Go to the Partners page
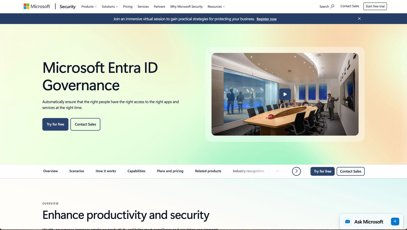Viewport: 407px width, 230px height. tap(159, 6)
